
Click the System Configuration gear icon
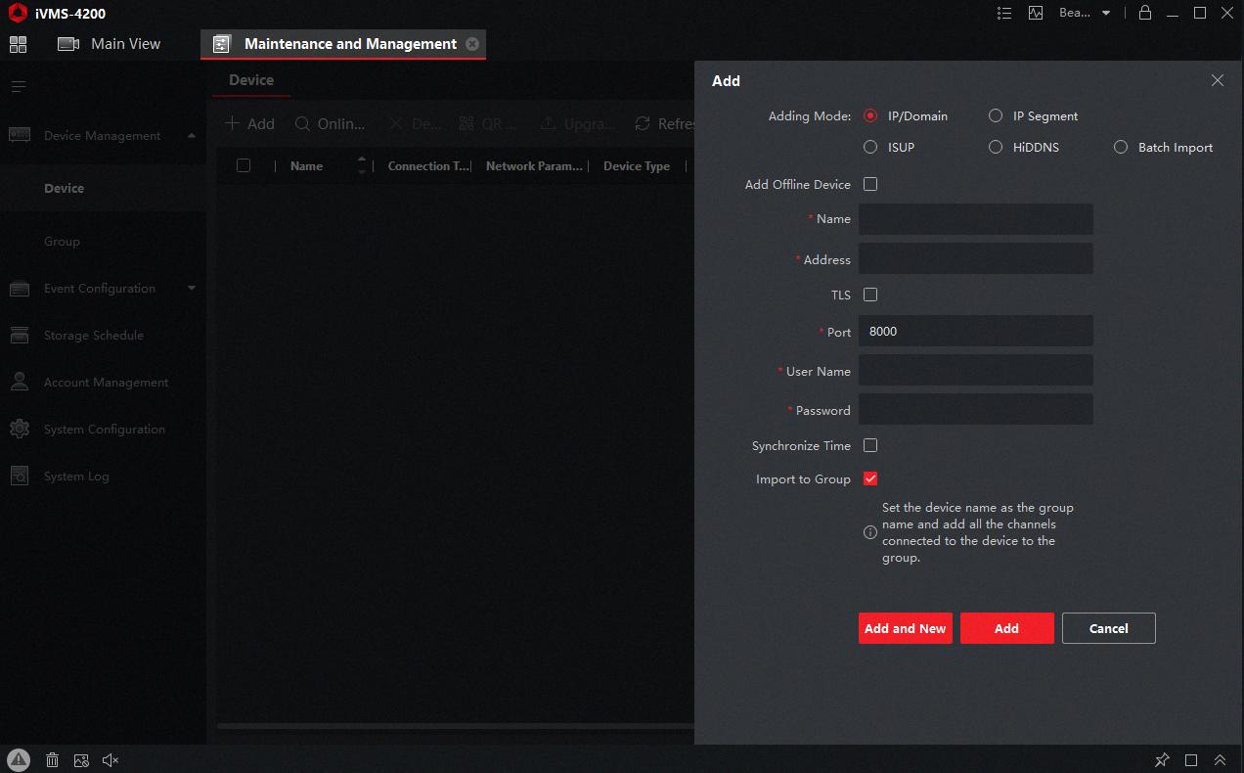point(20,429)
